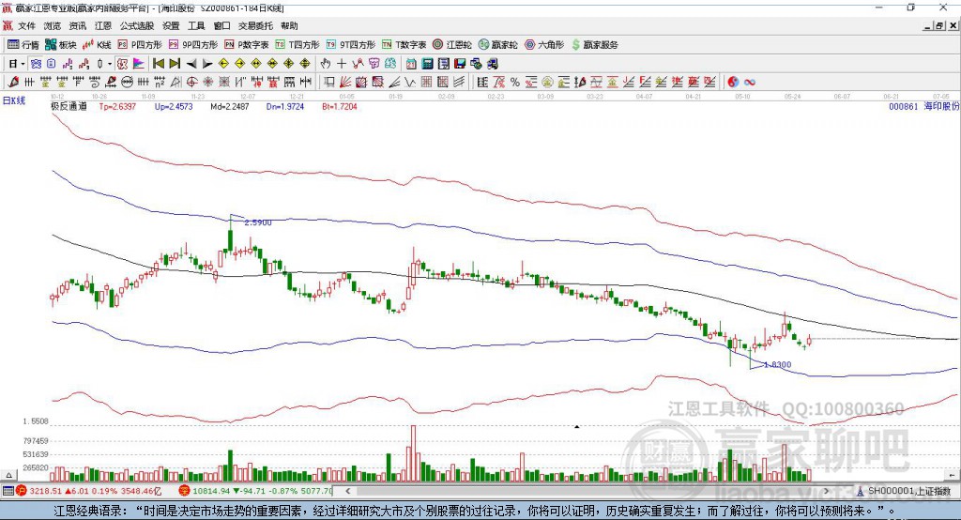Select the crosshair cursor tool
961x520 pixels.
tap(342, 64)
